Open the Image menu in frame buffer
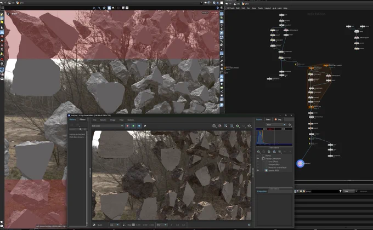The image size is (373, 230). point(113,120)
